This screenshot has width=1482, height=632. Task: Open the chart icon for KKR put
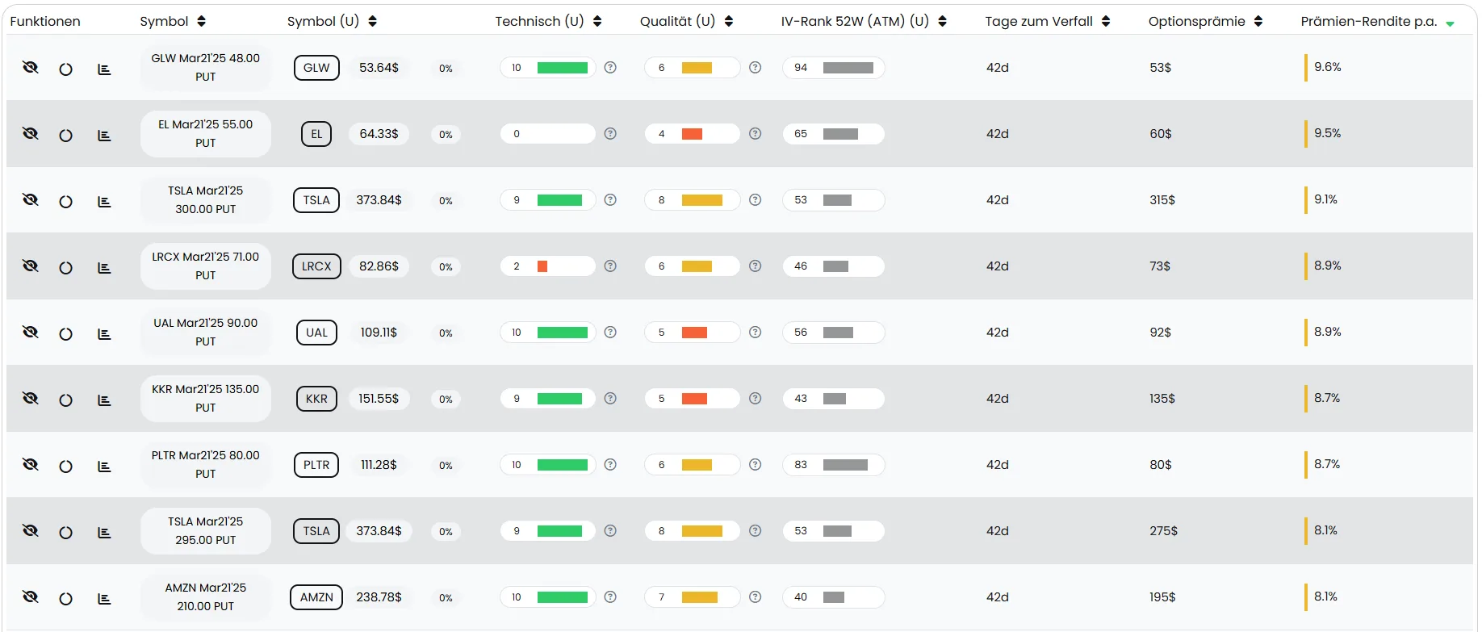pos(104,400)
